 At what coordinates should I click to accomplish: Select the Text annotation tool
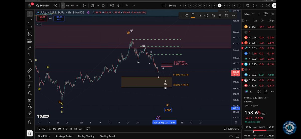click(x=30, y=54)
